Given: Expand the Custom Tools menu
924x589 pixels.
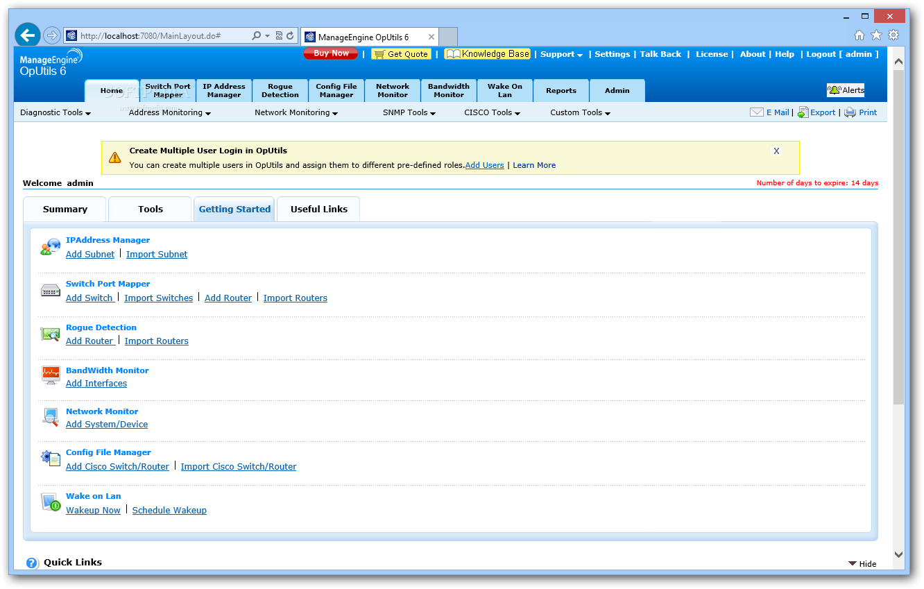Looking at the screenshot, I should coord(581,112).
